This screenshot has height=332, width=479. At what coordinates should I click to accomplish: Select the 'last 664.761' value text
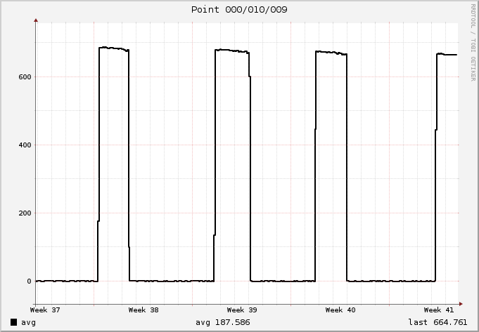click(438, 322)
